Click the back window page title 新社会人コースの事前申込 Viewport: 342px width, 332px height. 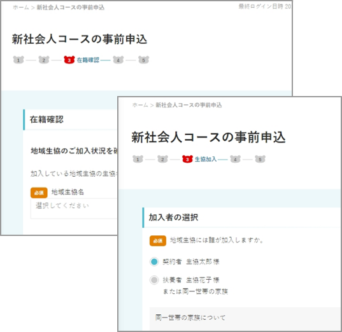pos(80,39)
